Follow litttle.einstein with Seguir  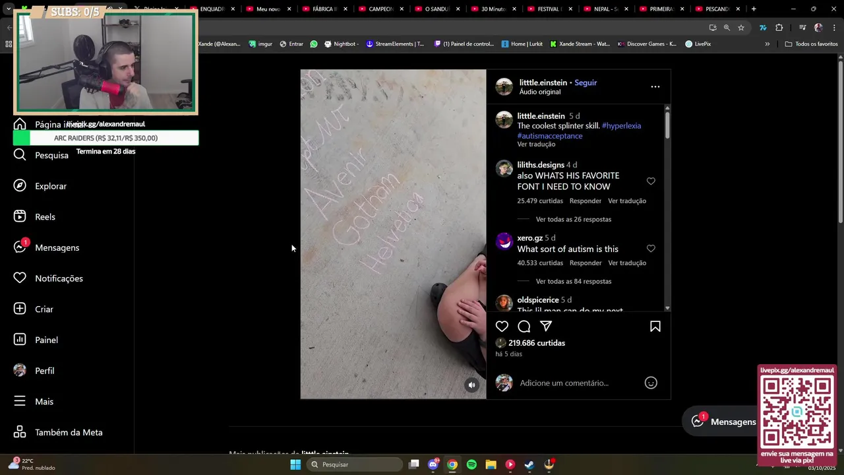[x=586, y=82]
